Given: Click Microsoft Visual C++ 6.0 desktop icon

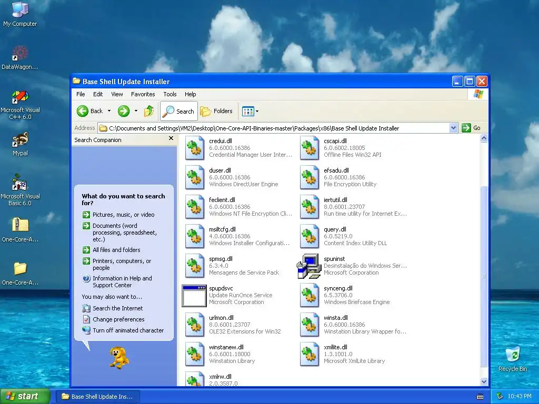Looking at the screenshot, I should coord(20,105).
